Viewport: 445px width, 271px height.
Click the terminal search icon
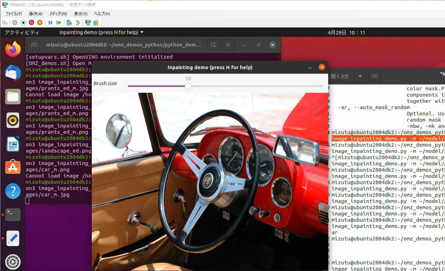pyautogui.click(x=213, y=45)
